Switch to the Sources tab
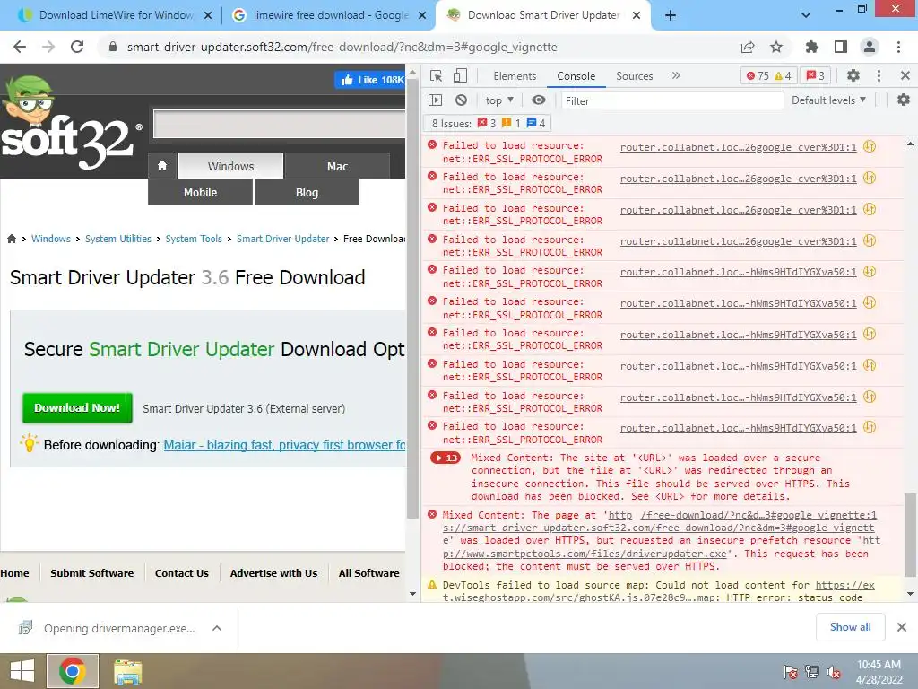Image resolution: width=918 pixels, height=689 pixels. click(634, 76)
